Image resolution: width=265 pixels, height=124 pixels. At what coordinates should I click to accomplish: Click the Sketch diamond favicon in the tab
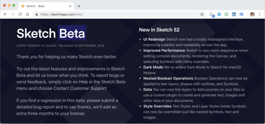[x=23, y=6]
